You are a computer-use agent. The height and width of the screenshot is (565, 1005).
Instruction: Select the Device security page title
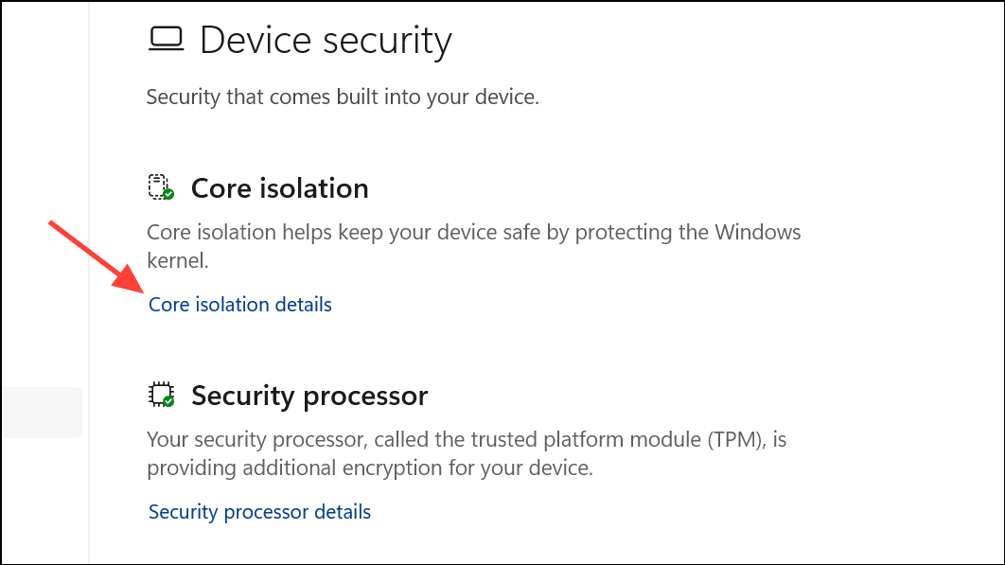pyautogui.click(x=326, y=41)
